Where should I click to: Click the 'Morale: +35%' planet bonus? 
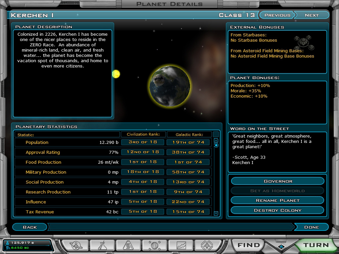coord(246,91)
